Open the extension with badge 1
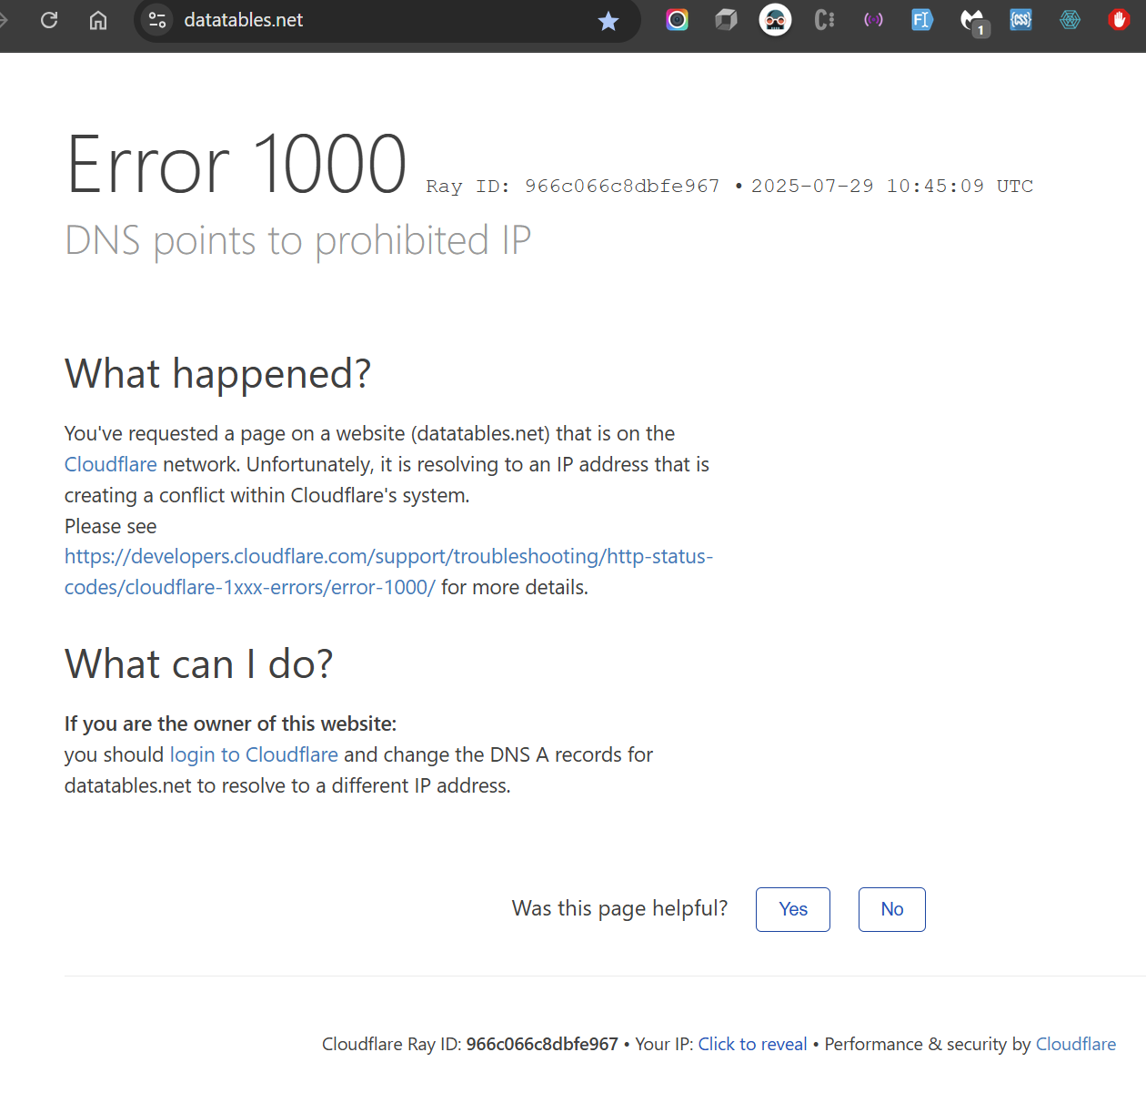 (973, 22)
